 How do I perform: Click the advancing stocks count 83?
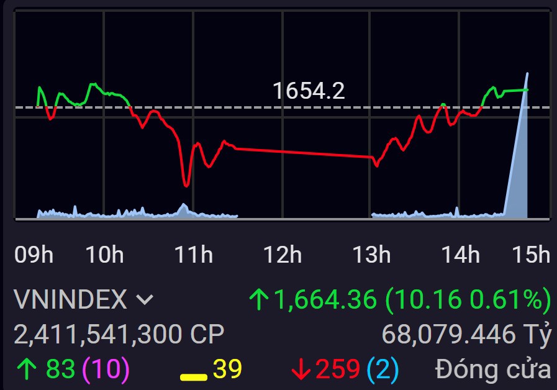coord(60,369)
